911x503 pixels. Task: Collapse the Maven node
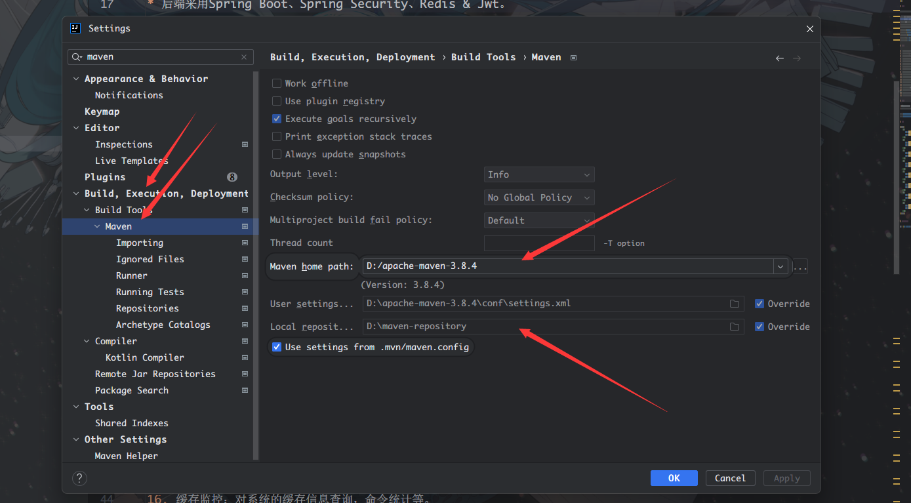coord(97,226)
